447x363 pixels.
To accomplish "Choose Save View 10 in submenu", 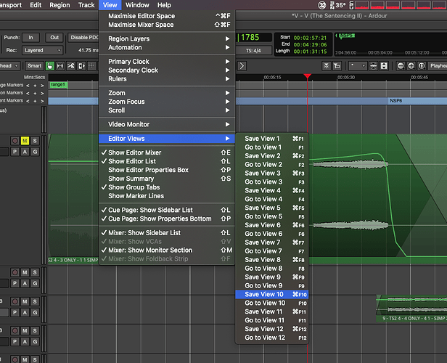I will [x=263, y=294].
